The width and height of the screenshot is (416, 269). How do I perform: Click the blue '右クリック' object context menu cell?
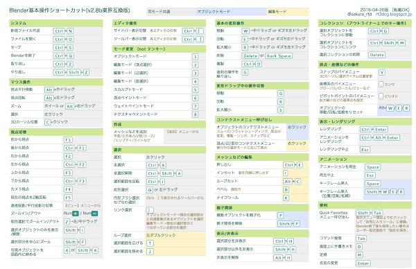297,131
